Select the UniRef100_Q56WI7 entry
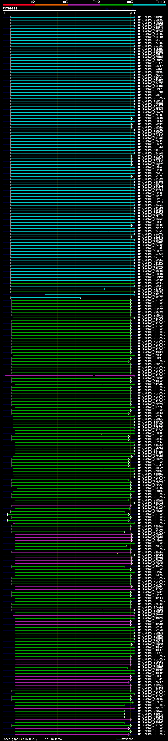168x741 pixels. point(151,173)
